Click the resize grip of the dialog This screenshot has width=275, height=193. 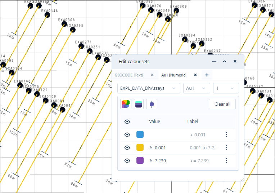pyautogui.click(x=243, y=180)
